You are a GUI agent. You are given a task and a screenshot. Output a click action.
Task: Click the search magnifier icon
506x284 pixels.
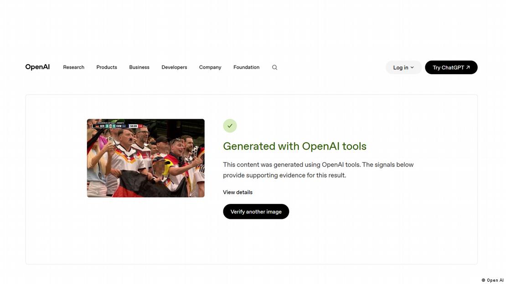[274, 67]
